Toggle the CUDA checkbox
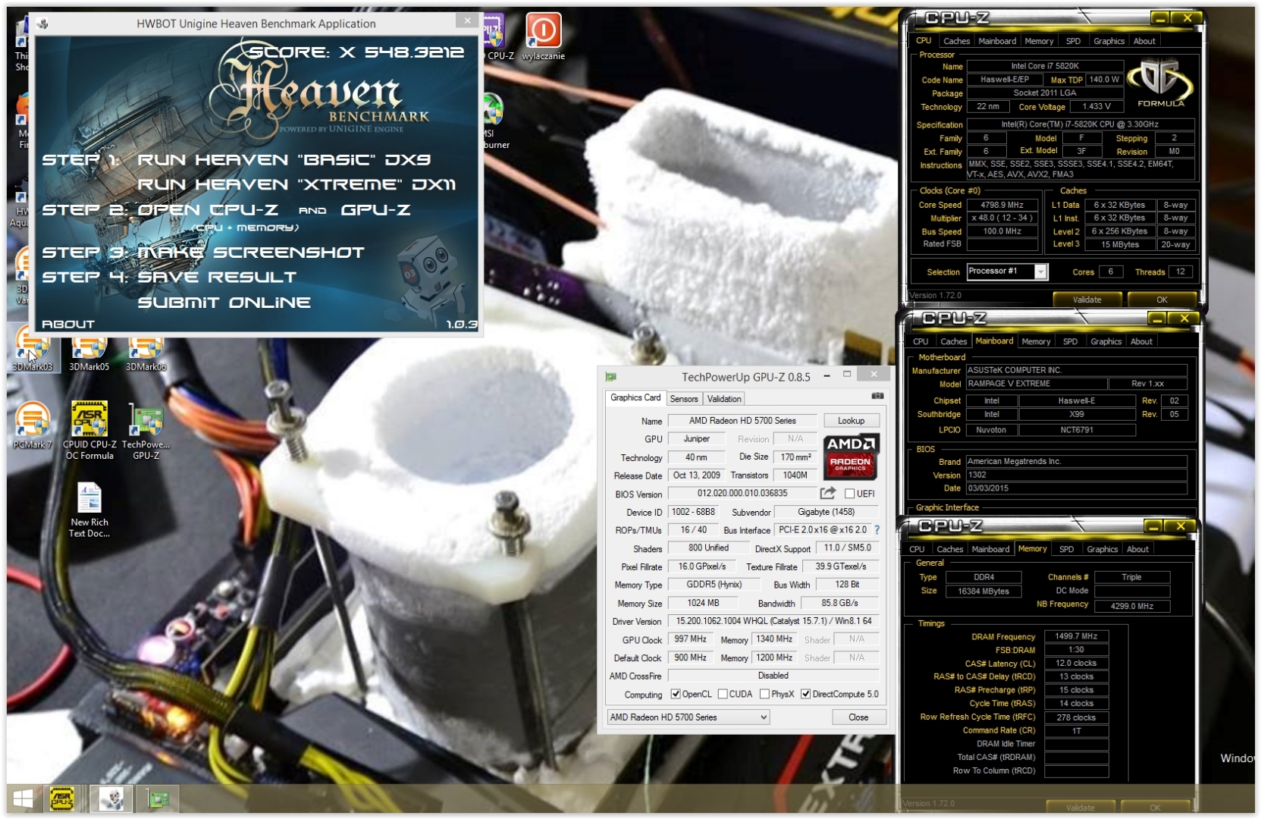The height and width of the screenshot is (819, 1261). click(x=723, y=694)
